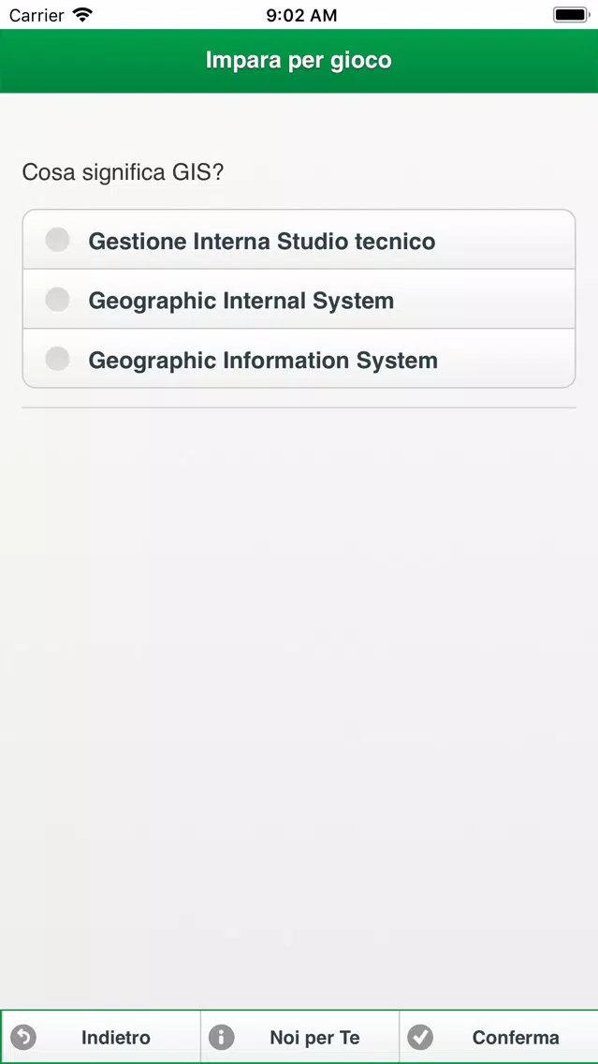Open the Noi per Te label
Screen dimensions: 598x1064
click(314, 1038)
